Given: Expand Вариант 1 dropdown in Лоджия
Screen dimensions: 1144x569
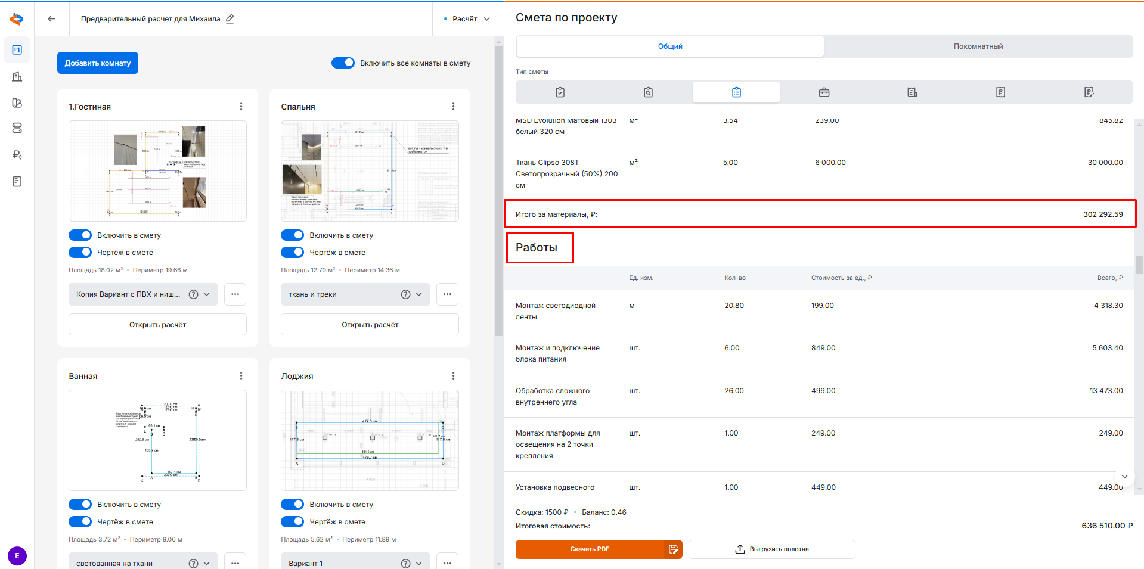Looking at the screenshot, I should click(x=419, y=563).
